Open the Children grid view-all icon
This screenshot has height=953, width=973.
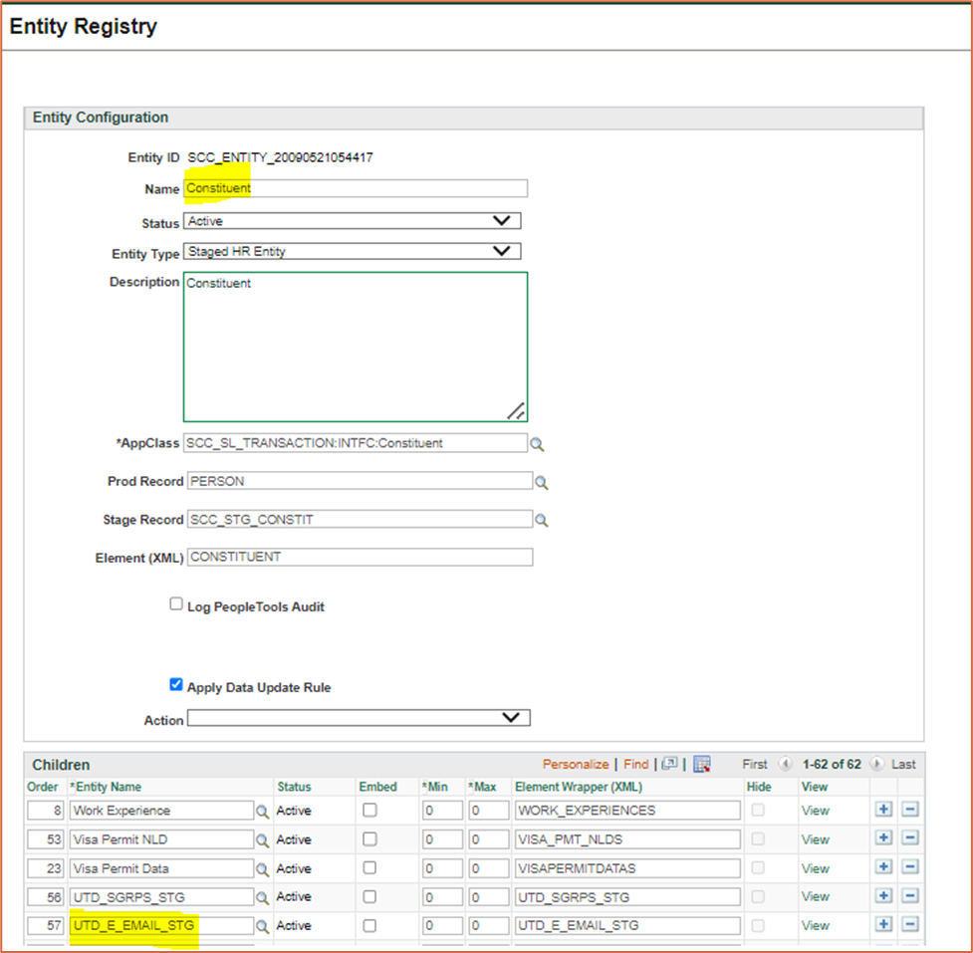tap(670, 765)
